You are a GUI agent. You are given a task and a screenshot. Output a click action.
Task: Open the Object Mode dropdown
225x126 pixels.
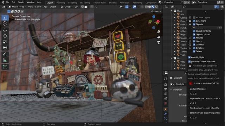(17, 7)
